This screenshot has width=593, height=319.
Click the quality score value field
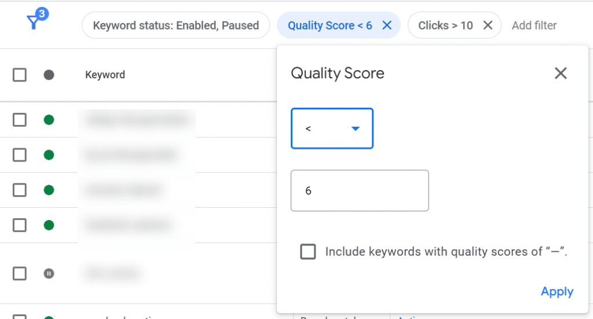pos(360,190)
